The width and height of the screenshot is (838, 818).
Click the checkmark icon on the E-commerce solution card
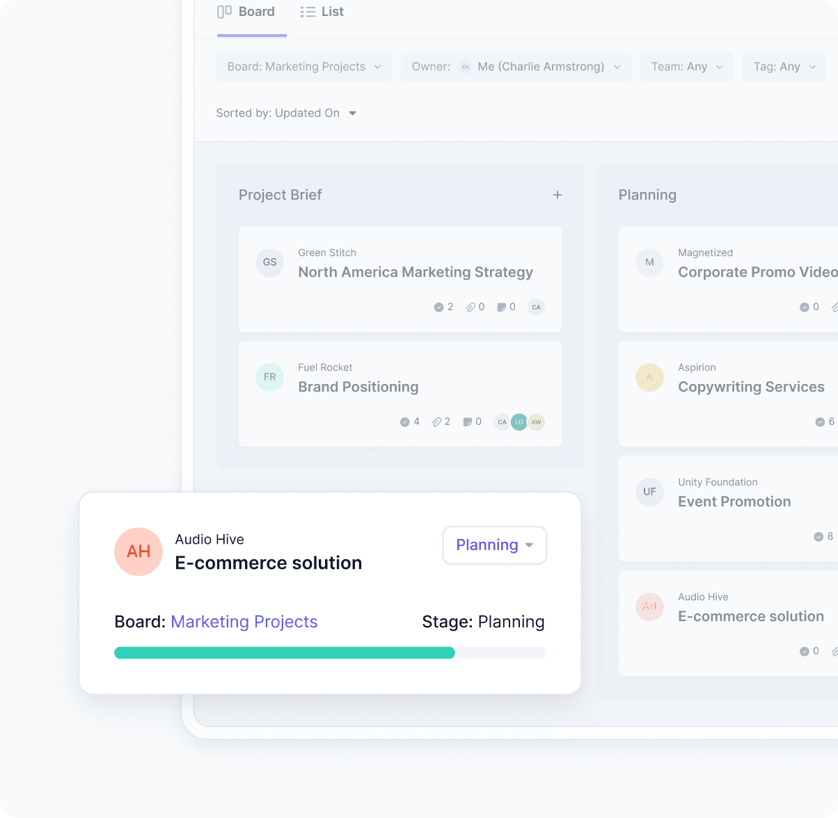pos(804,651)
